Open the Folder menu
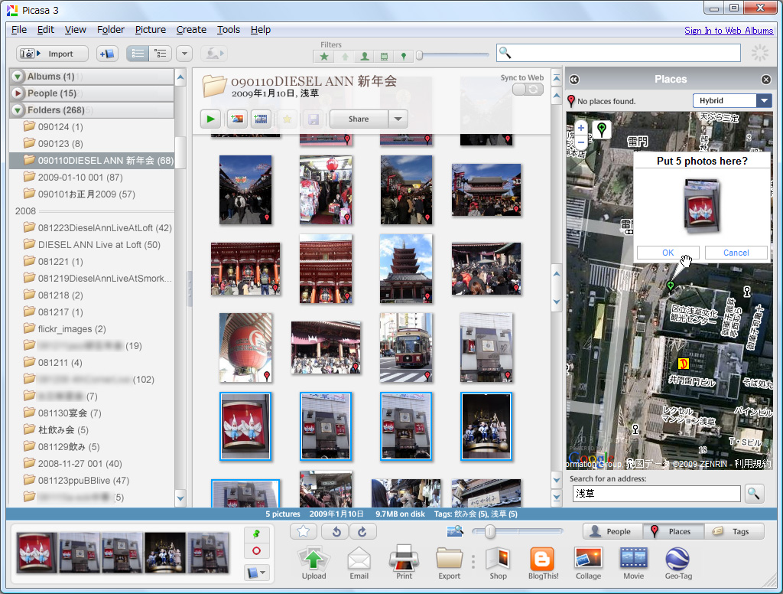The image size is (783, 594). [x=111, y=30]
